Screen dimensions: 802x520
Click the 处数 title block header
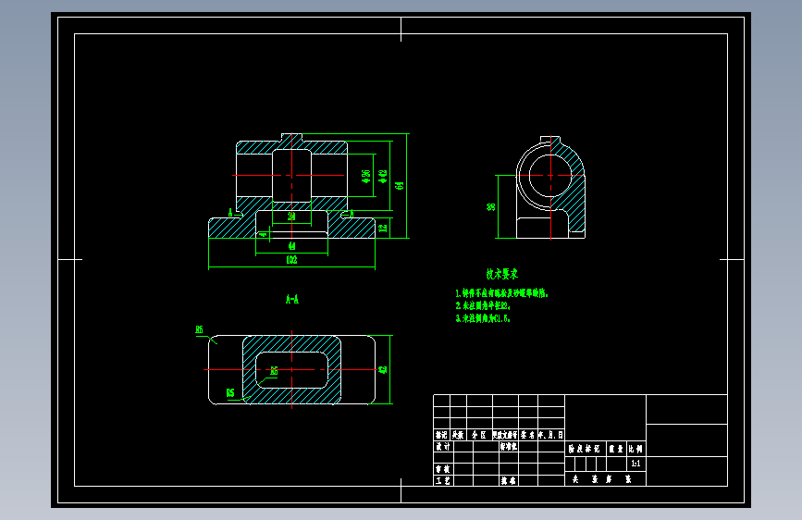pos(458,435)
